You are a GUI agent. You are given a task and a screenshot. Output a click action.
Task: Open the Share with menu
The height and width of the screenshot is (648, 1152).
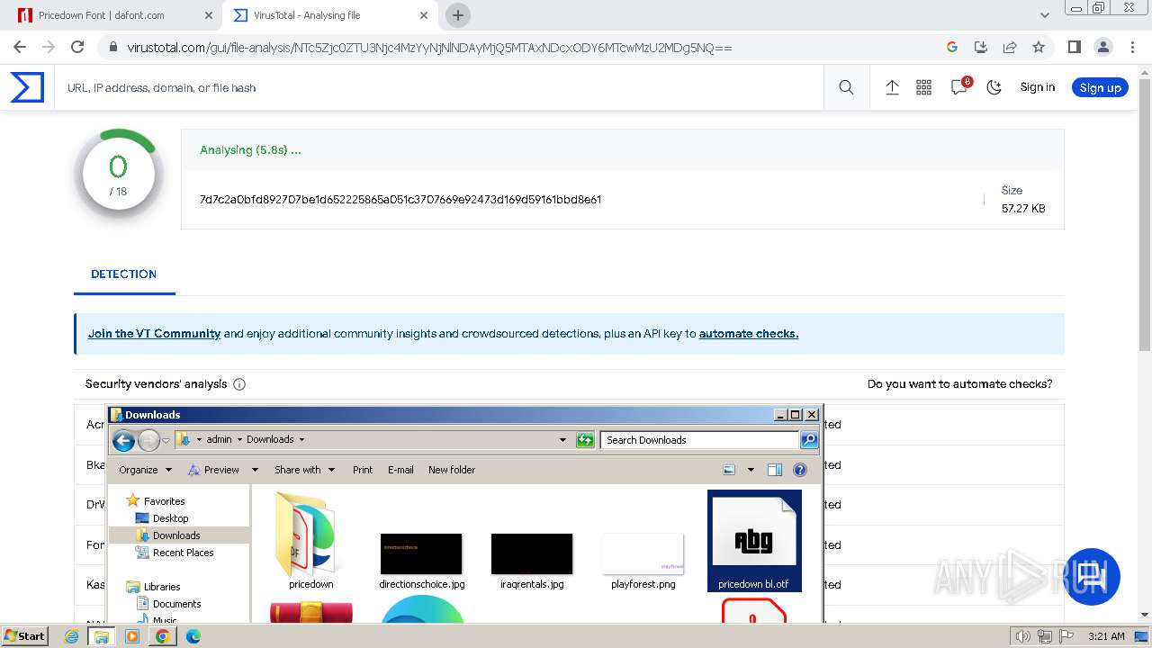(304, 470)
